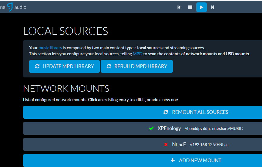Follow the MPD link in the description

[x=137, y=54]
